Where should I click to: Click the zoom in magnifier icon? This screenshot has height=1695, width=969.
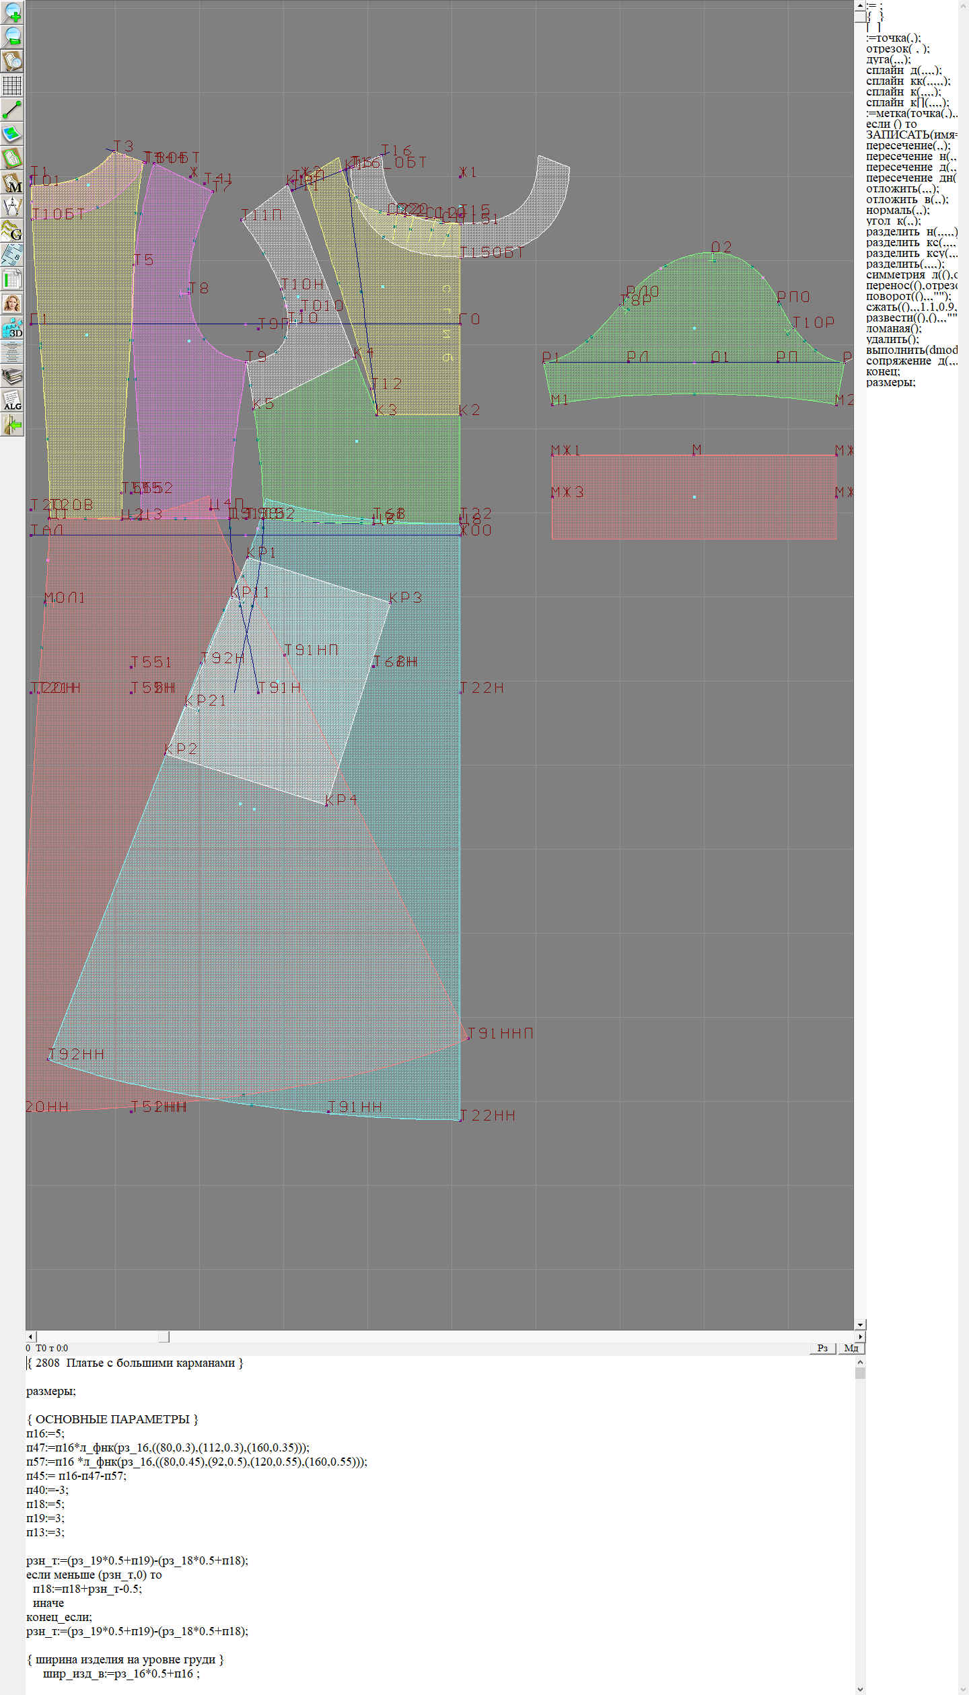[x=12, y=12]
